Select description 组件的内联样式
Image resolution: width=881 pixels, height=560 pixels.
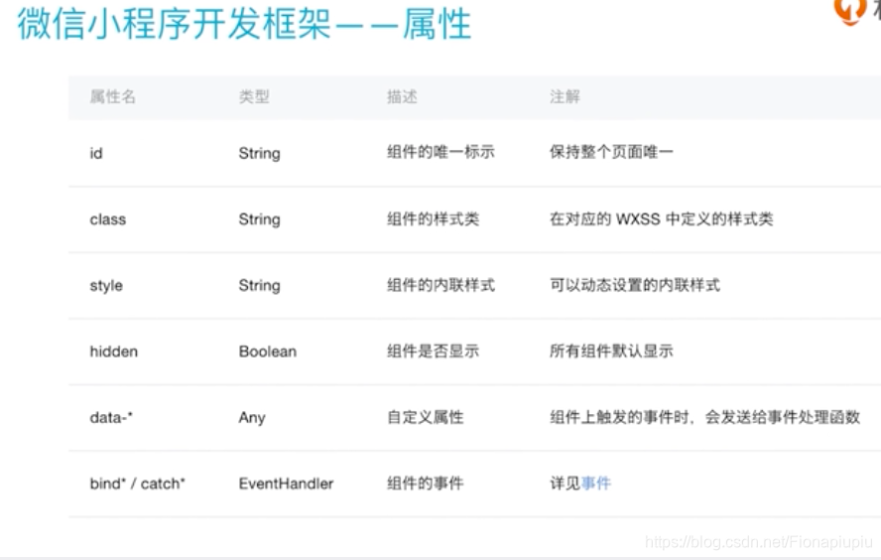pos(440,285)
